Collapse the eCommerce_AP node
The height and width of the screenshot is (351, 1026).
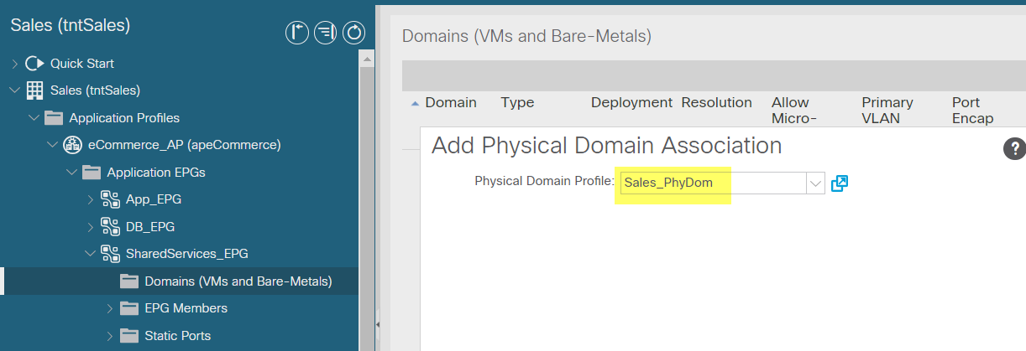[x=53, y=145]
